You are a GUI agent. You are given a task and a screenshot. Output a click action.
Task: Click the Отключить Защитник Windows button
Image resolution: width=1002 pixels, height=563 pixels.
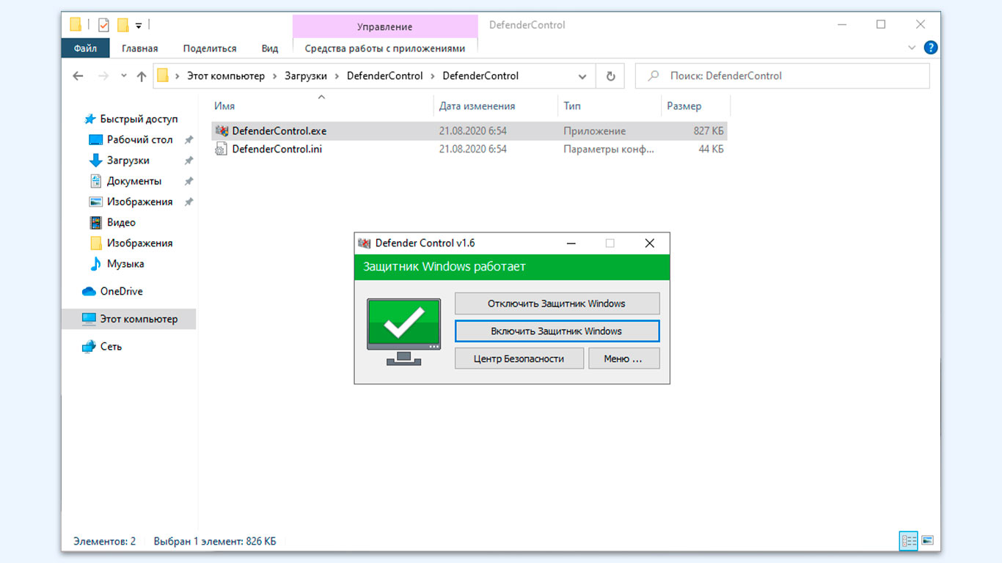557,303
